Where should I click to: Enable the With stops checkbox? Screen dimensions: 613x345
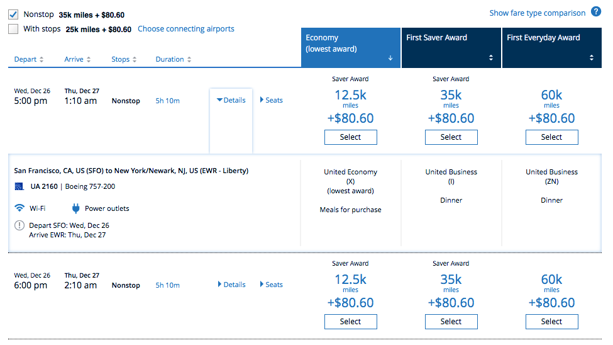coord(13,29)
